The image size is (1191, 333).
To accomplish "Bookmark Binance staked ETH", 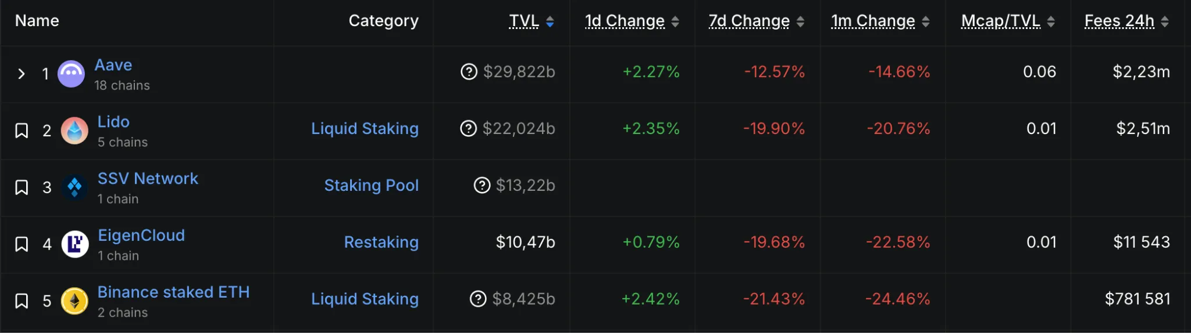I will point(22,301).
